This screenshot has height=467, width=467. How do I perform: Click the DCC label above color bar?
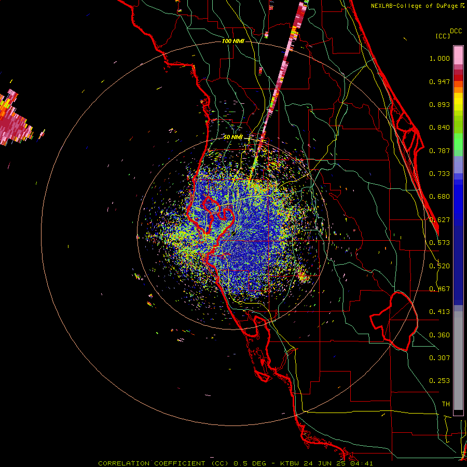456,31
